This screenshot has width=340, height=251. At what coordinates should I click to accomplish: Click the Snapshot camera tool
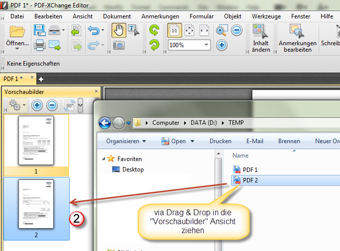119,45
